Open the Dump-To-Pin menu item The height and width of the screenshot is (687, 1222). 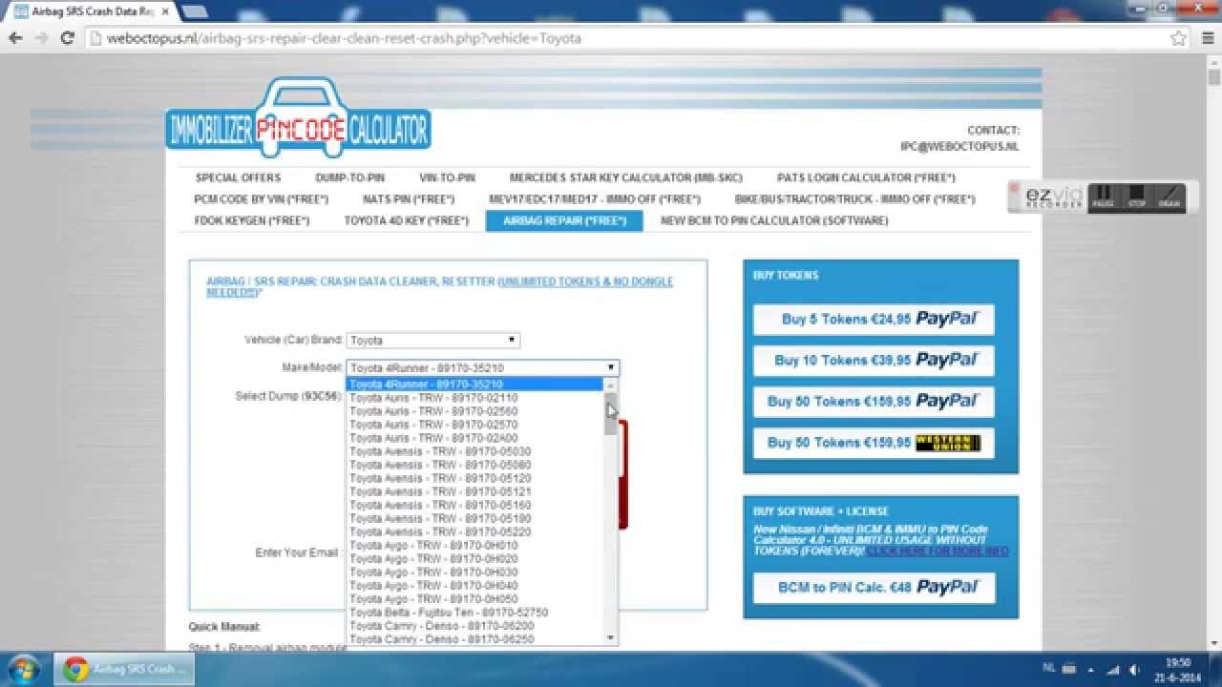[349, 177]
